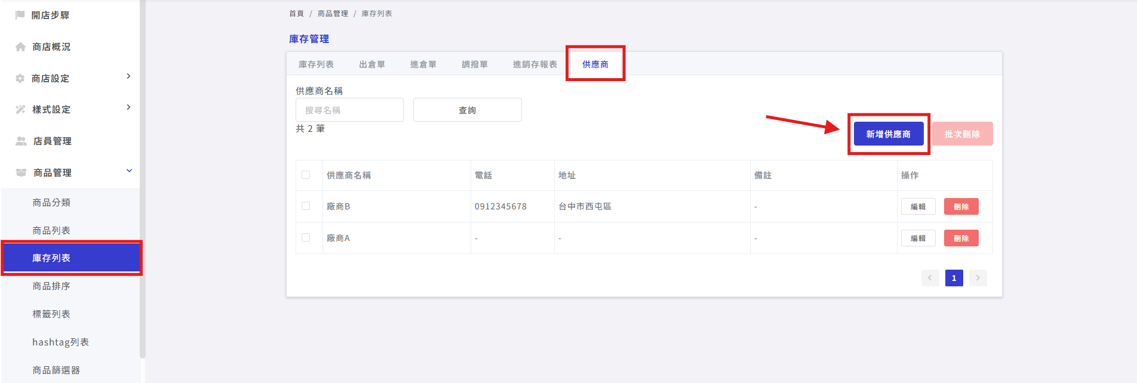Click the magic wand icon beside 樣式設定
Viewport: 1137px width, 383px height.
coord(20,109)
